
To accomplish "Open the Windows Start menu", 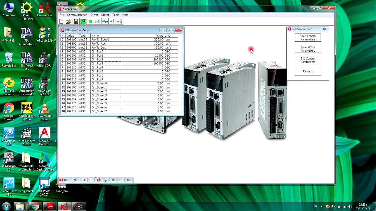I will tap(6, 207).
